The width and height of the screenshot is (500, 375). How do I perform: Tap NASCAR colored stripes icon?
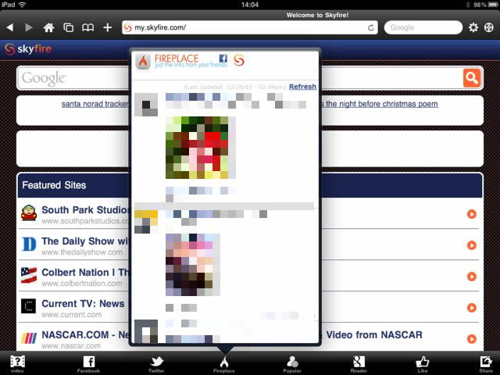29,338
